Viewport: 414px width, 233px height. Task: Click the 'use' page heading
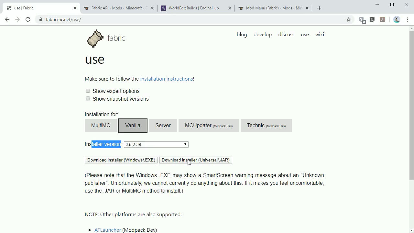(94, 60)
